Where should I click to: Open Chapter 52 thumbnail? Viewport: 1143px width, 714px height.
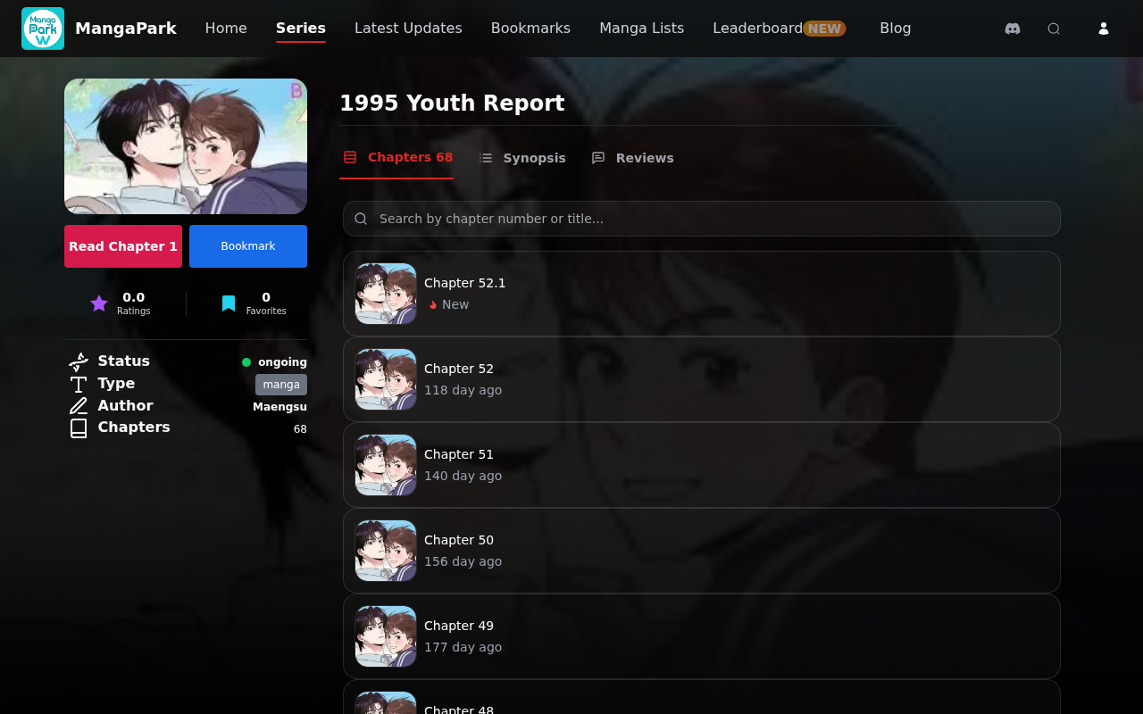(x=386, y=379)
